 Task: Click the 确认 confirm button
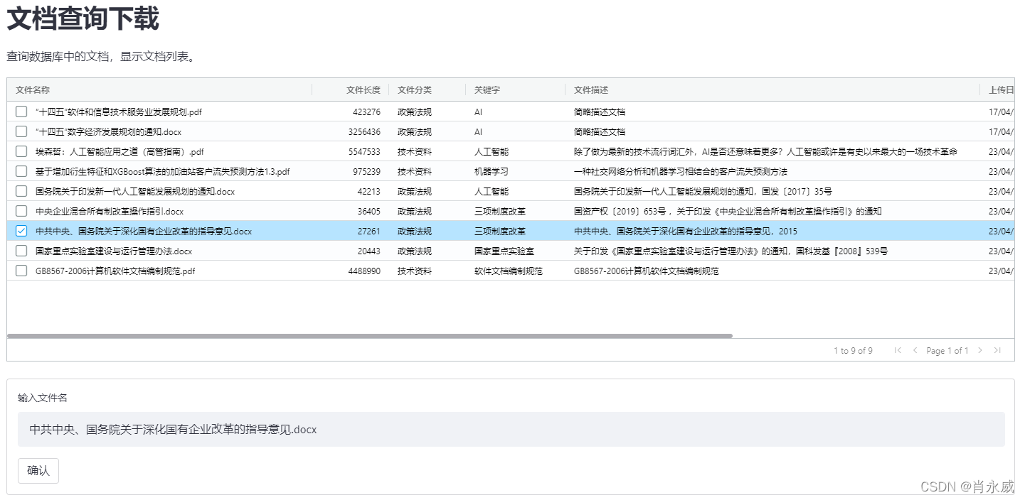[38, 470]
